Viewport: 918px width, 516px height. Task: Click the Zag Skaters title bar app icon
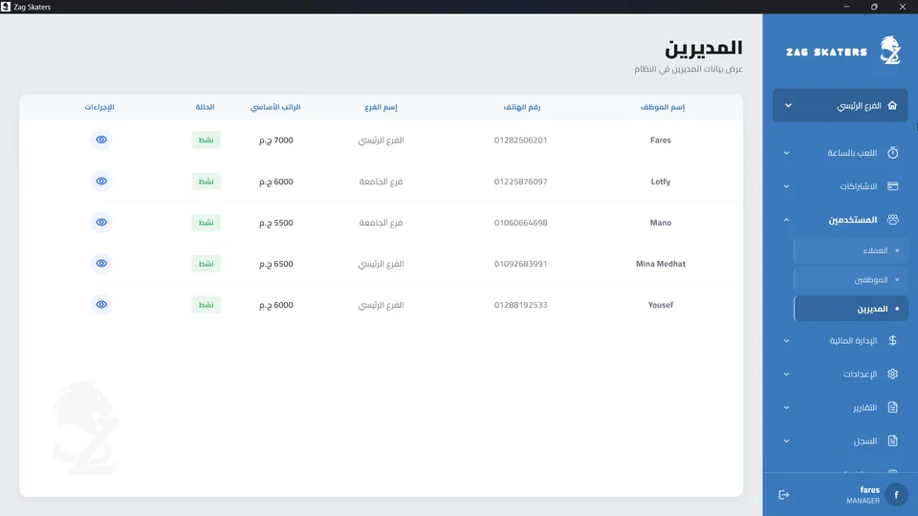click(x=6, y=7)
